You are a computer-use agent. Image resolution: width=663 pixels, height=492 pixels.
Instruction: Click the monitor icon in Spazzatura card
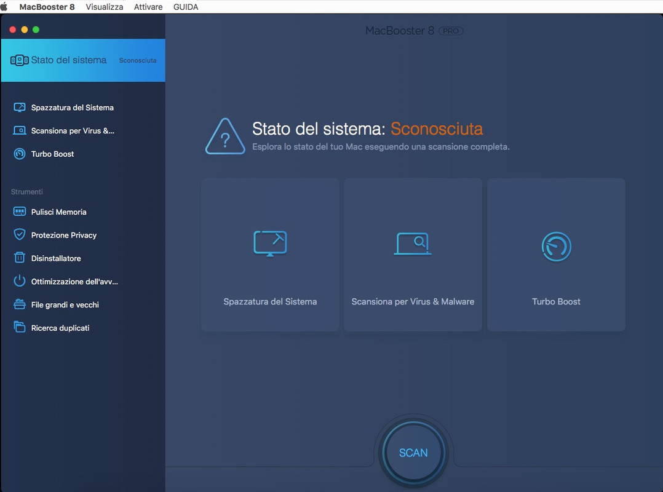(270, 244)
